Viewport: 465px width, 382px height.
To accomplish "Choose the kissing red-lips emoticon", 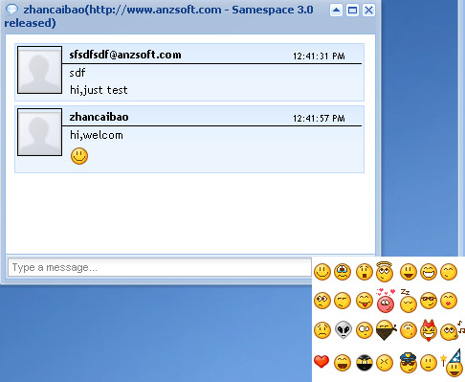I will 449,301.
